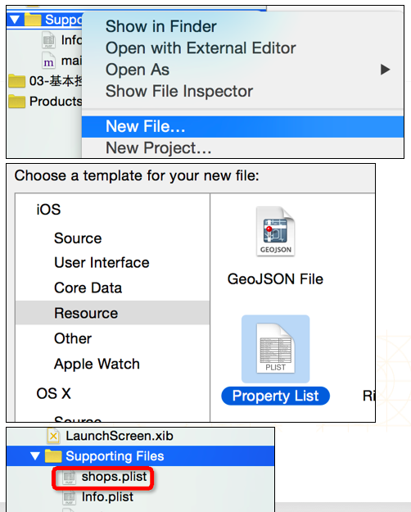The height and width of the screenshot is (512, 411).
Task: Choose Show in Finder menu entry
Action: (x=161, y=26)
